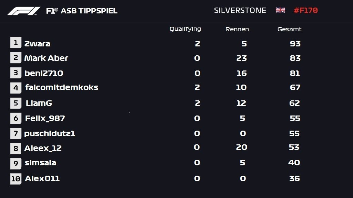
Task: Click the position 10 badge
Action: [x=16, y=179]
